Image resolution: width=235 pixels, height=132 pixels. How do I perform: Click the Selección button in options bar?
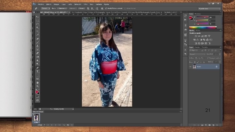tap(62, 8)
